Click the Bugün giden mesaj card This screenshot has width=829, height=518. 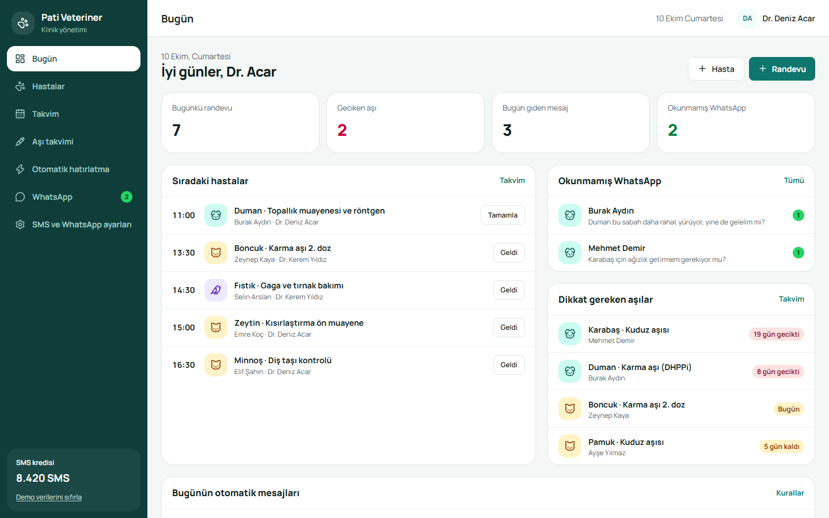pos(571,123)
